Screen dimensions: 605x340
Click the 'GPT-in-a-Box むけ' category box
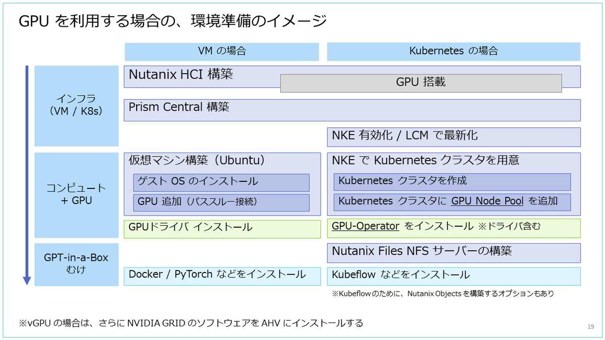[76, 264]
